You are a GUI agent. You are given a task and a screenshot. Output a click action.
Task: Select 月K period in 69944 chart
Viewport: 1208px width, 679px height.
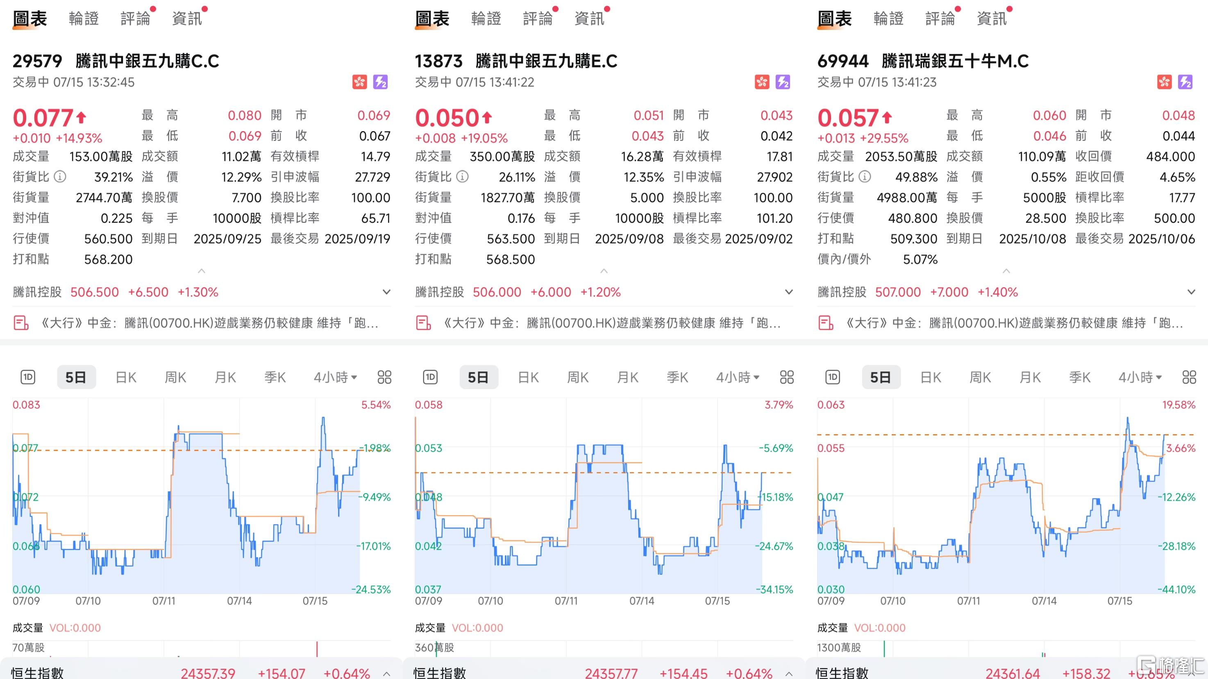pyautogui.click(x=1030, y=377)
